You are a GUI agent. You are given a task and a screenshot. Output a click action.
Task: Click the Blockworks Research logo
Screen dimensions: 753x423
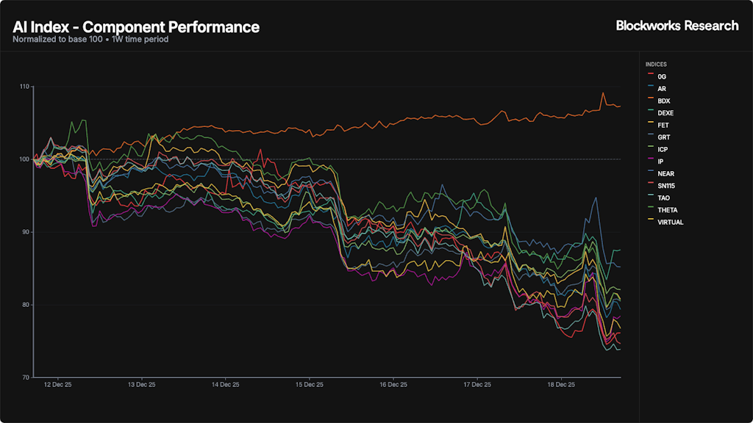coord(677,26)
